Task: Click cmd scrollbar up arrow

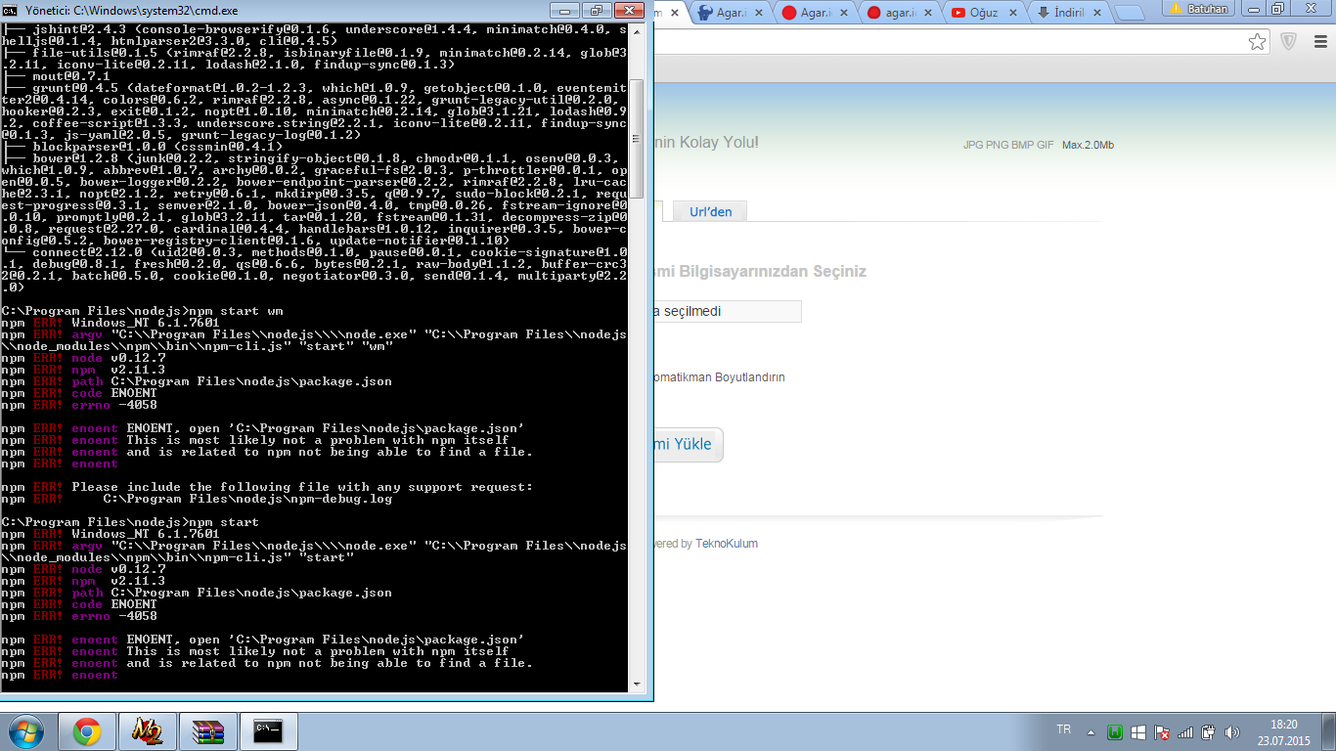Action: click(x=636, y=31)
